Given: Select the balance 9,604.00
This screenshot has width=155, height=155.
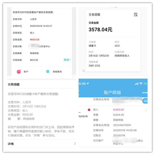Looking at the screenshot, I should point(119,115).
